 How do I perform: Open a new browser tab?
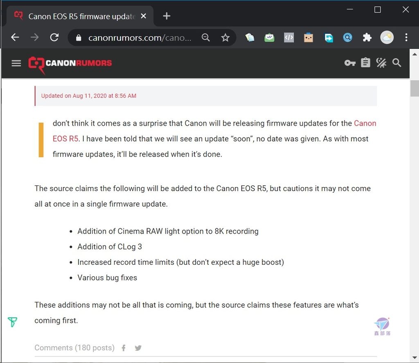click(167, 16)
